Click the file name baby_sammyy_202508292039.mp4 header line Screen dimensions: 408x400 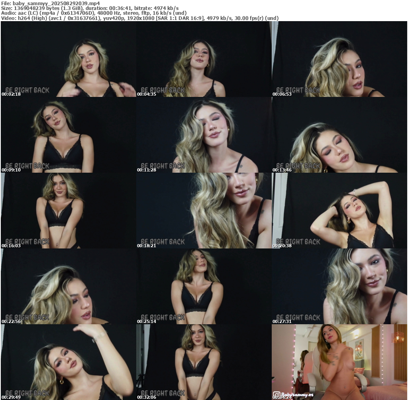[51, 3]
